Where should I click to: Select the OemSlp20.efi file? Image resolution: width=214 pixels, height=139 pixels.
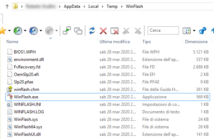pos(108,74)
